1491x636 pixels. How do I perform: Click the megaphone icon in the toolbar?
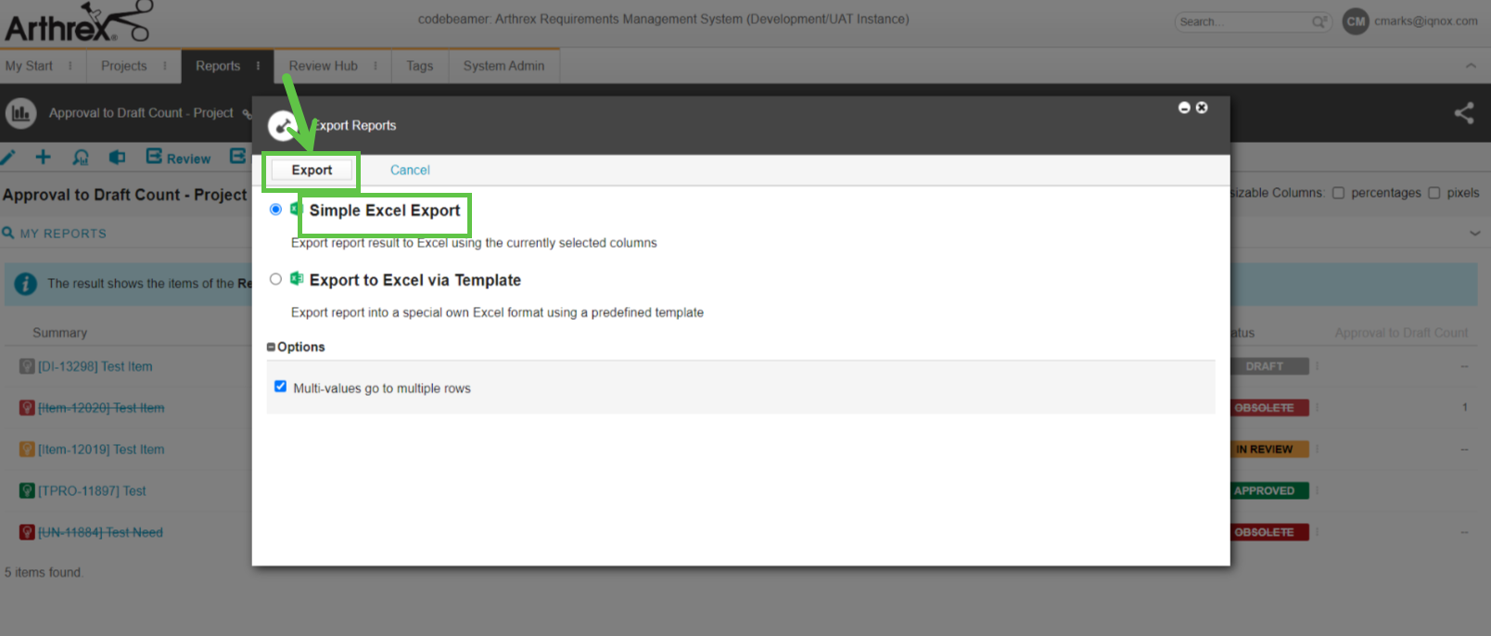pos(117,158)
